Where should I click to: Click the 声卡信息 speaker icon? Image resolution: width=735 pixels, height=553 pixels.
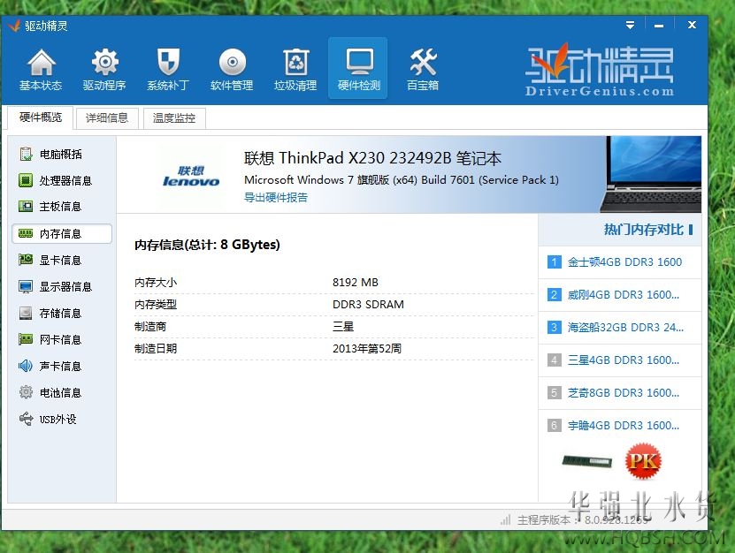tap(26, 366)
